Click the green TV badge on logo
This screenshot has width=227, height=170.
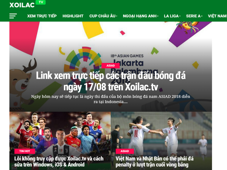[x=41, y=2]
